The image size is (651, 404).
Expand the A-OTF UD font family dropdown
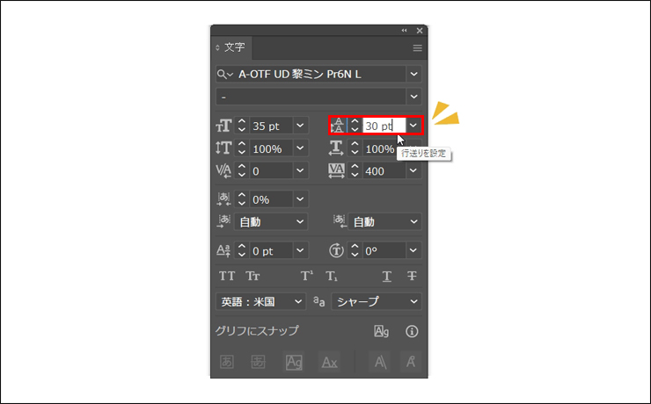coord(413,75)
